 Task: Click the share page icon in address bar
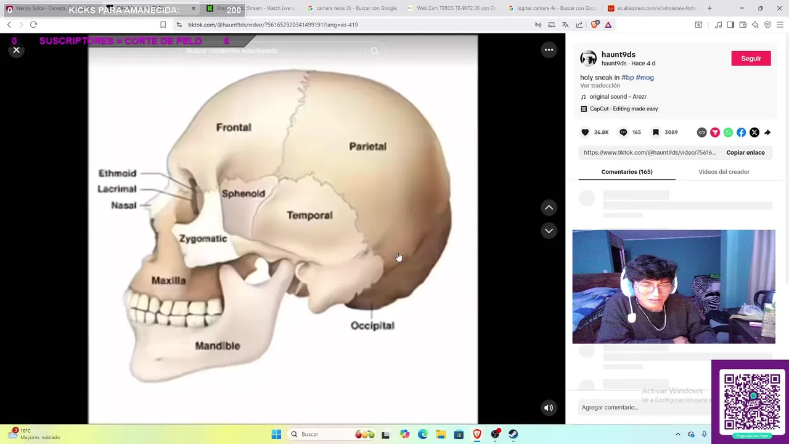579,25
